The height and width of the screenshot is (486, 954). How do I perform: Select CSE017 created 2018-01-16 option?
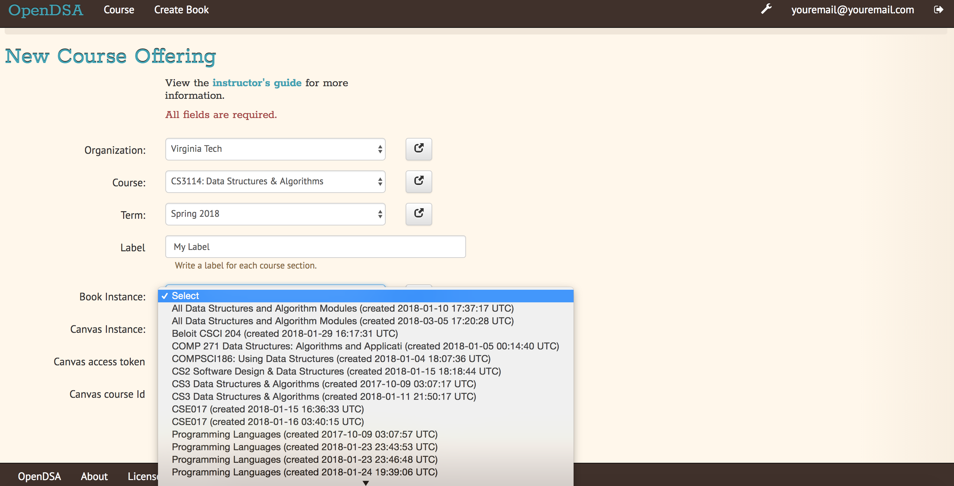pos(365,422)
